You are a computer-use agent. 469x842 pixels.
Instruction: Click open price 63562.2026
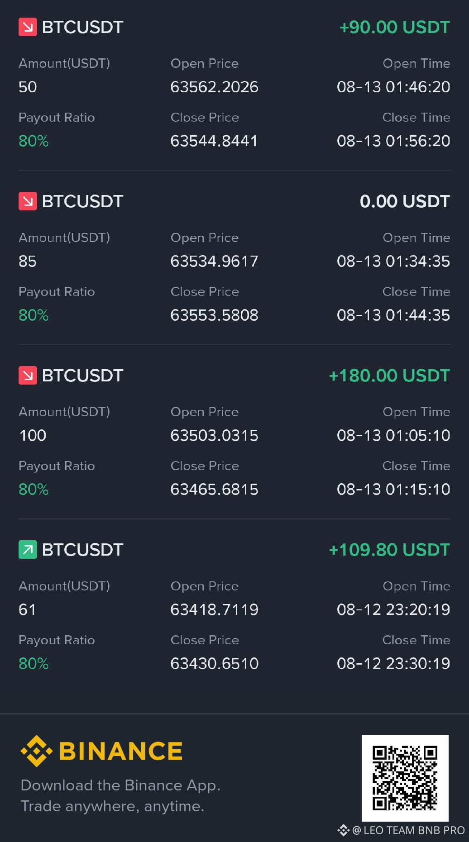[214, 87]
